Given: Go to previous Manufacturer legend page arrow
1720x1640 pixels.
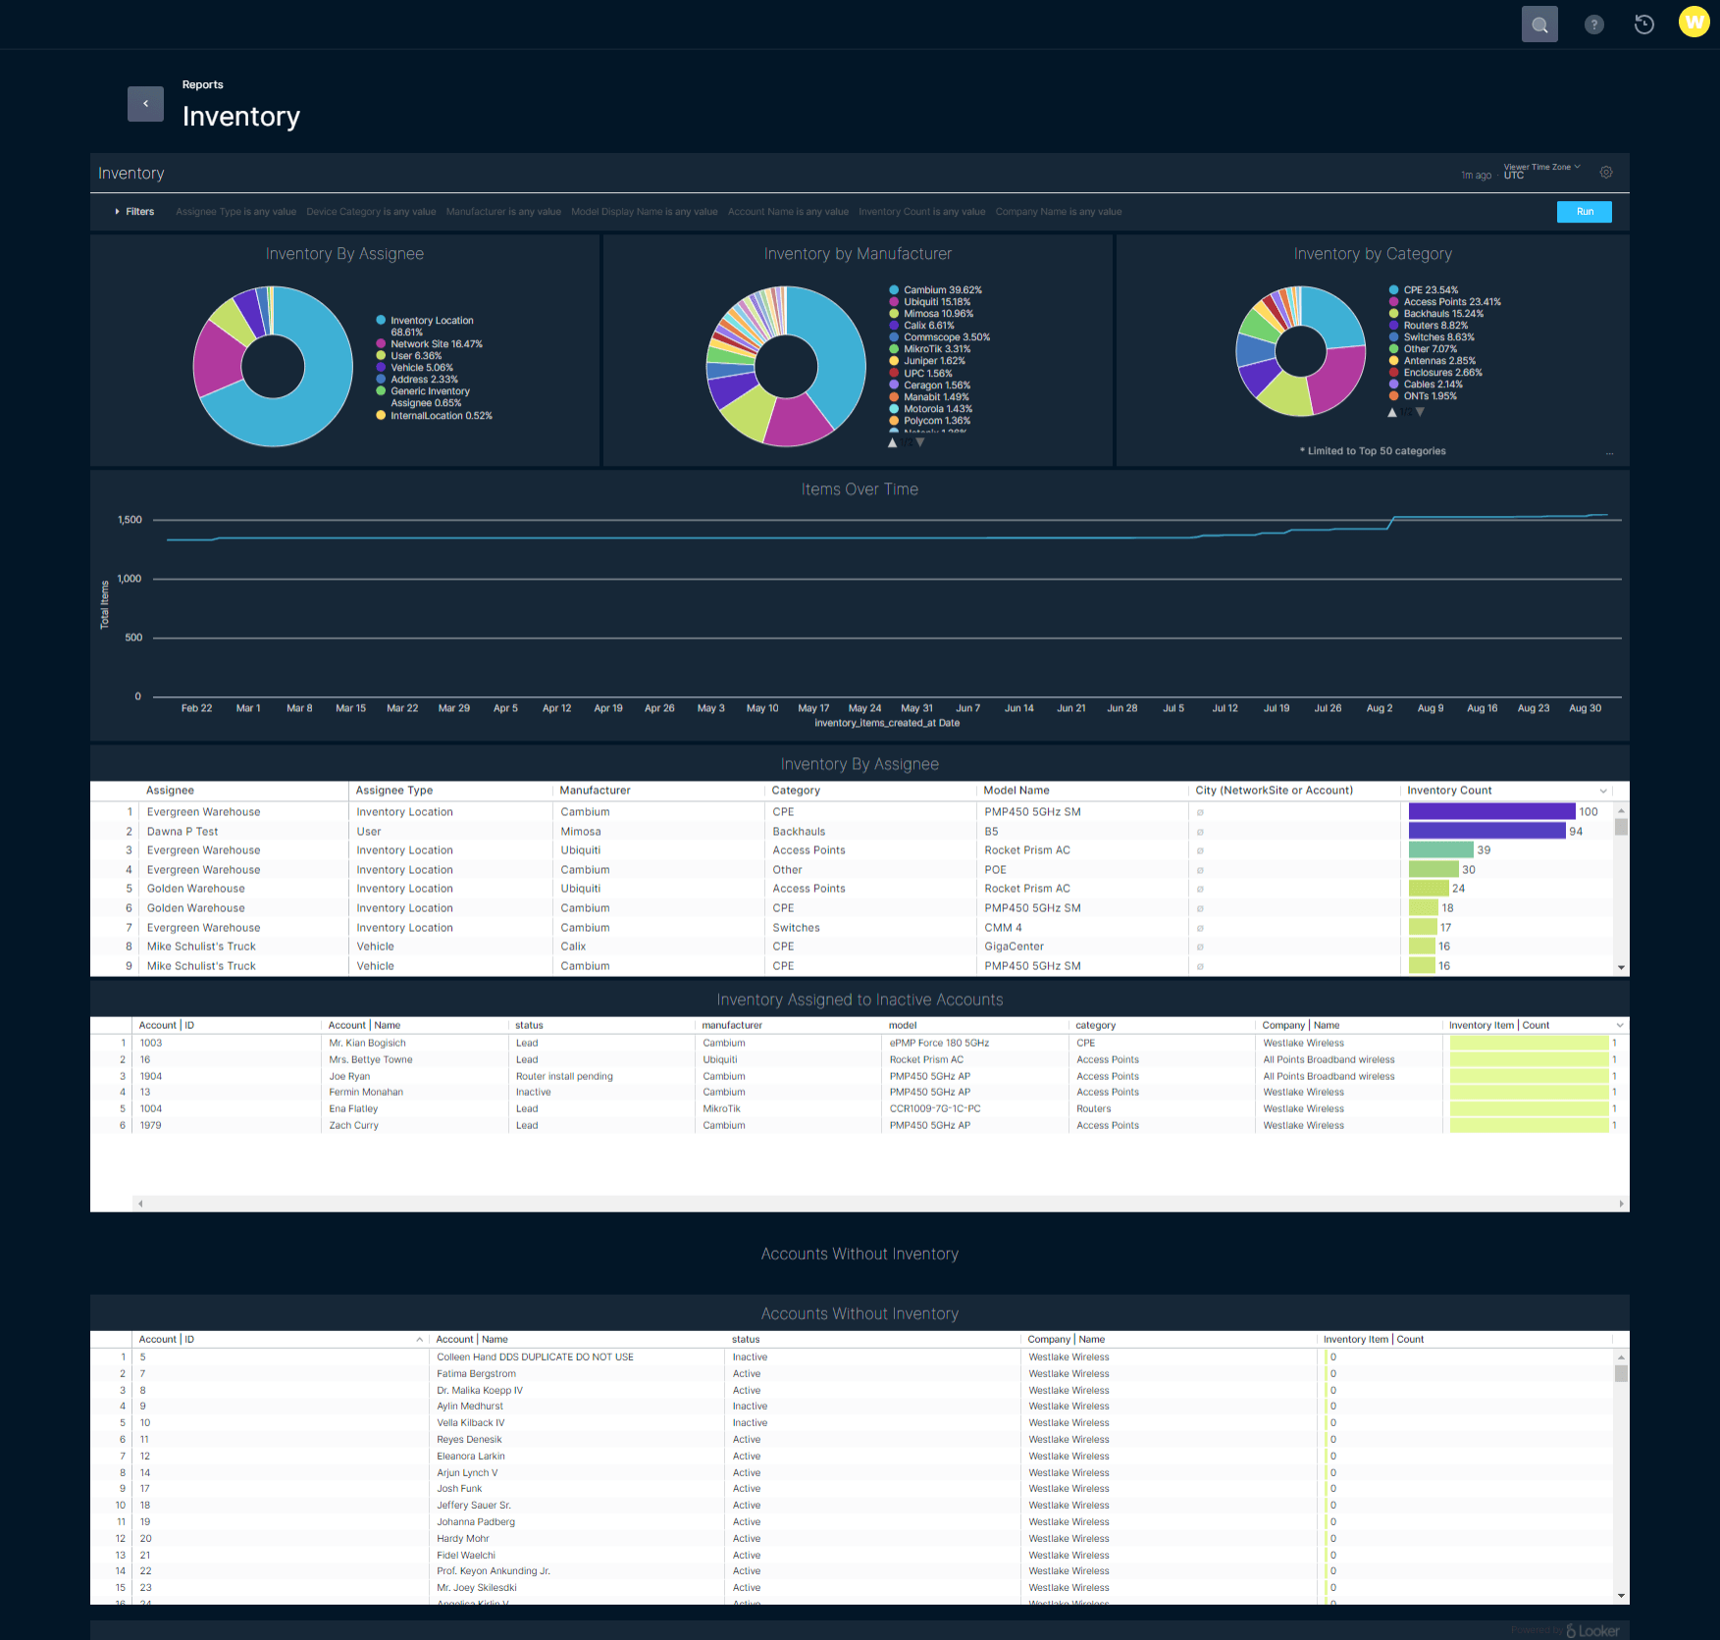Looking at the screenshot, I should click(x=892, y=442).
